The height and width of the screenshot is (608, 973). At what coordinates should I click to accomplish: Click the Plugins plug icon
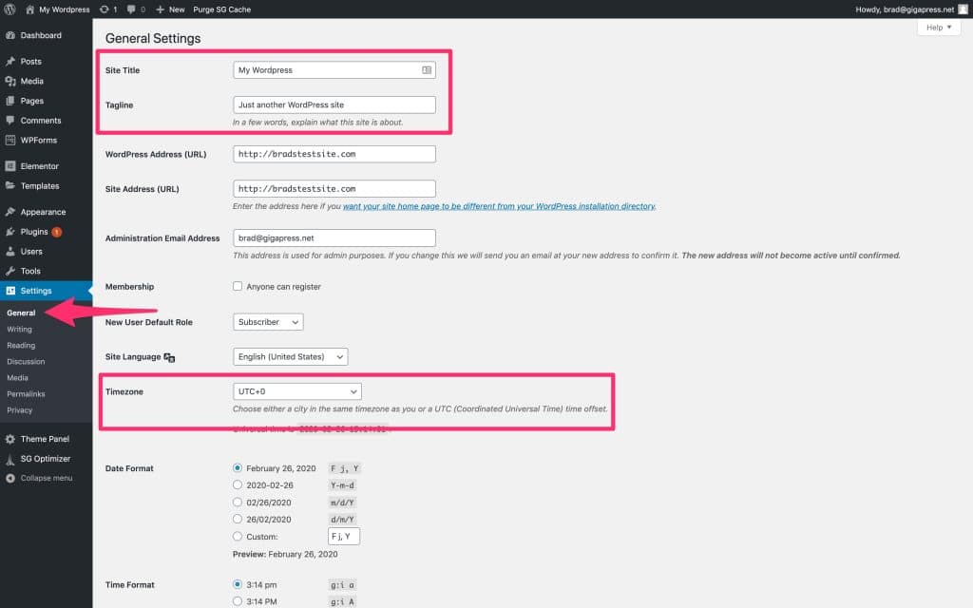pyautogui.click(x=10, y=232)
